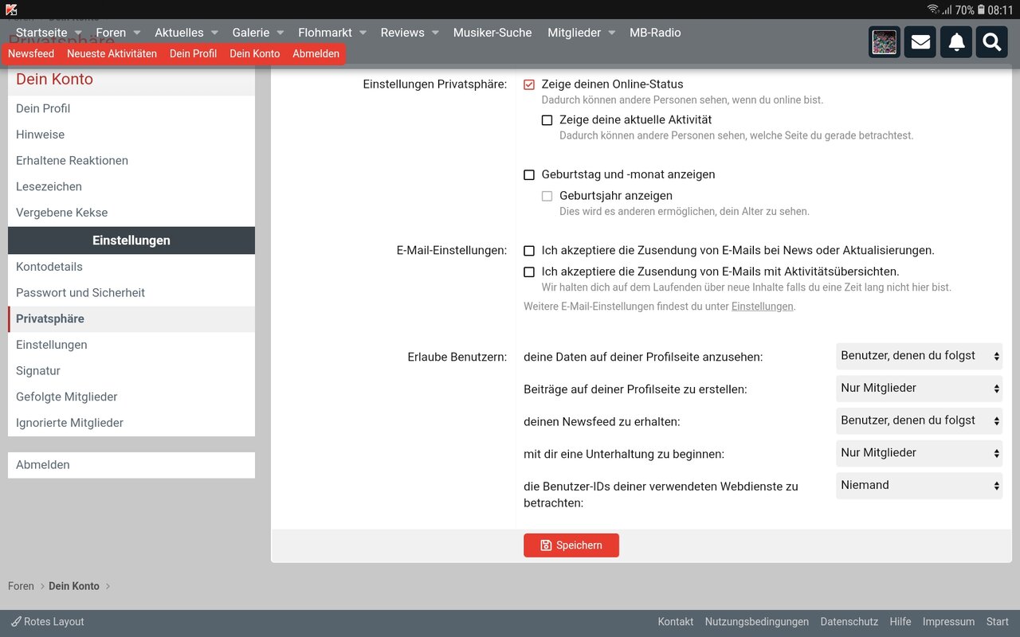Viewport: 1020px width, 637px height.
Task: Open the user avatar thumbnail in header
Action: pyautogui.click(x=885, y=42)
